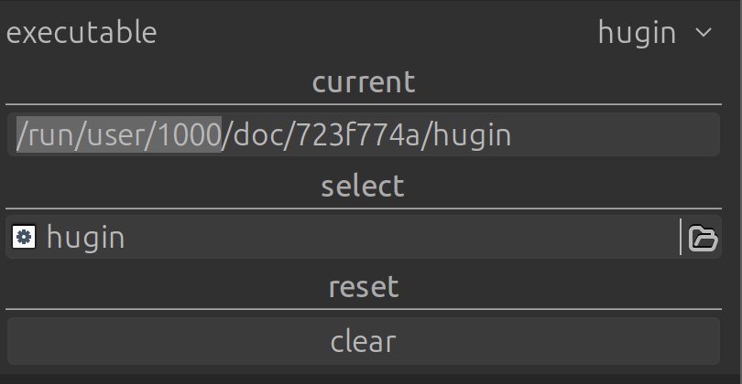Click inside the current executable path field
Viewport: 742px width, 384px height.
[614, 135]
